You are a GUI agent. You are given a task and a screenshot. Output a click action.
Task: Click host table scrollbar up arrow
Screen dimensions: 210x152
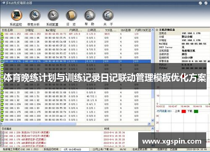point(152,30)
